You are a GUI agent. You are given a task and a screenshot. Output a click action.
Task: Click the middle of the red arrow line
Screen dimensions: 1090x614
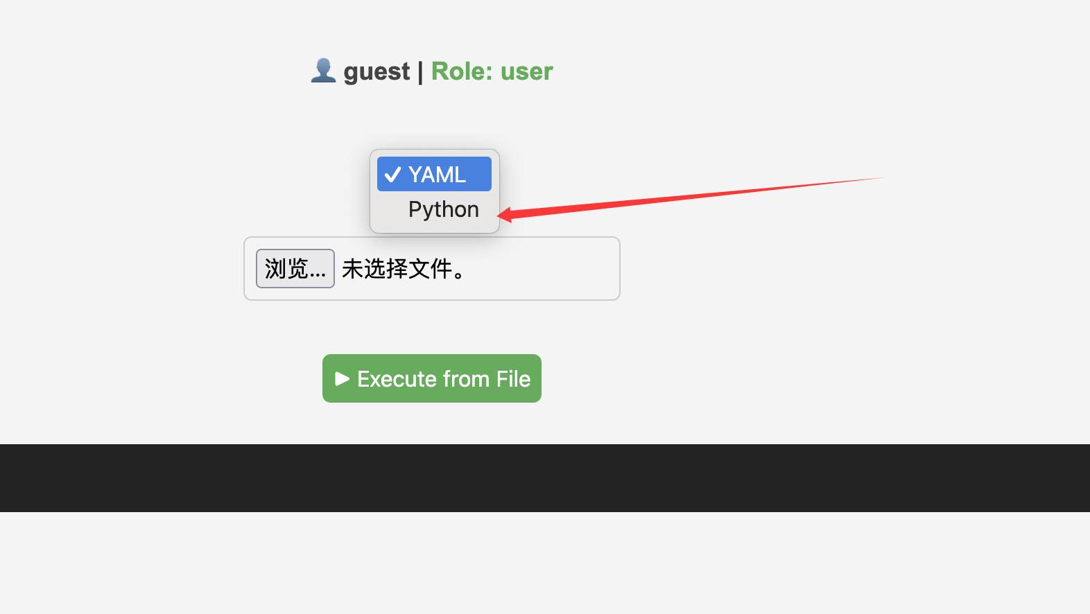click(693, 197)
